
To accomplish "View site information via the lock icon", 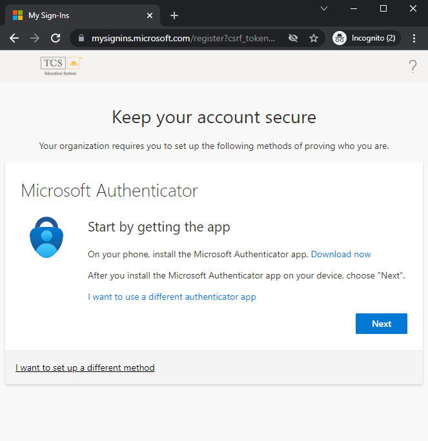I will pyautogui.click(x=81, y=38).
